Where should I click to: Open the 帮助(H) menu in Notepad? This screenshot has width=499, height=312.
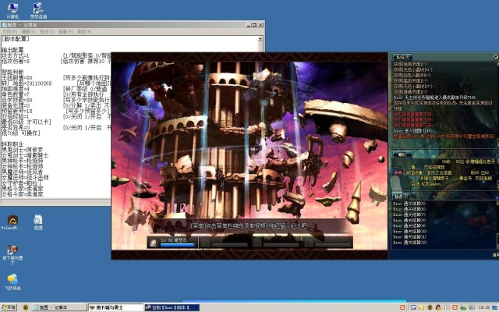[84, 31]
